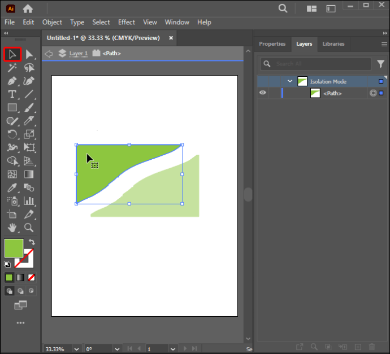Select the Eyedropper tool

tap(12, 188)
